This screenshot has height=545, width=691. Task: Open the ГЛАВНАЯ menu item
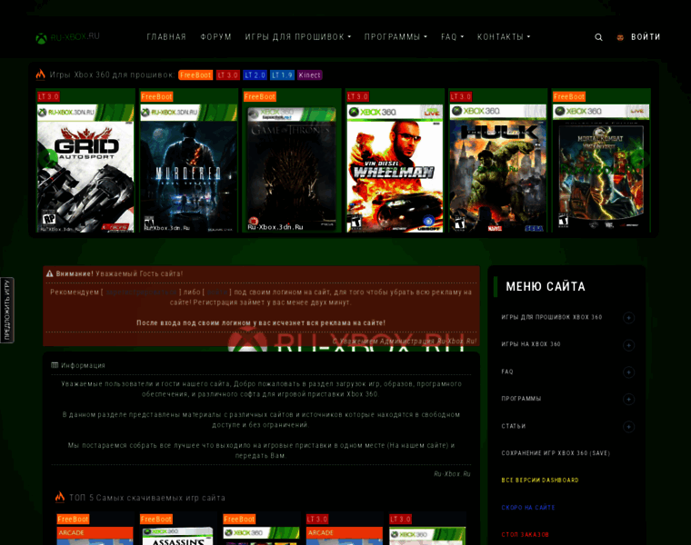(166, 37)
